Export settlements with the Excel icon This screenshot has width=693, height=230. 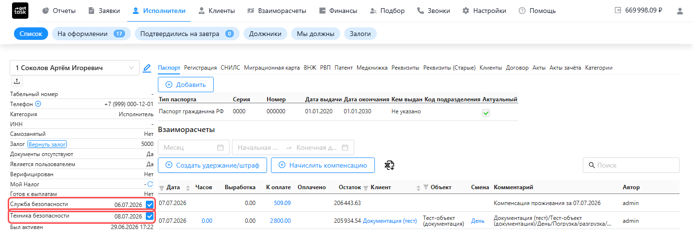(x=390, y=165)
